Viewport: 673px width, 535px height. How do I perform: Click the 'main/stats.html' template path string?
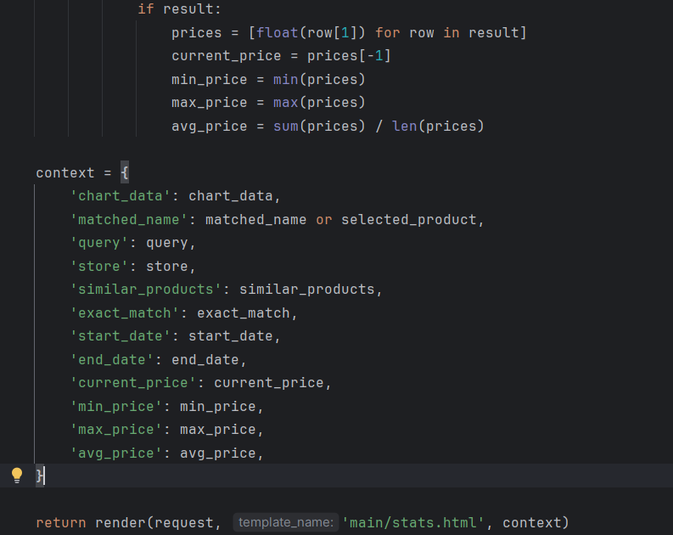(417, 522)
